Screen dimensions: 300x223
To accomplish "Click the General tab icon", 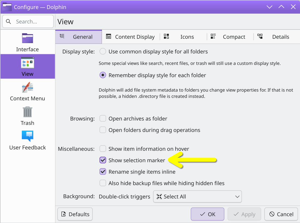I will coord(62,36).
